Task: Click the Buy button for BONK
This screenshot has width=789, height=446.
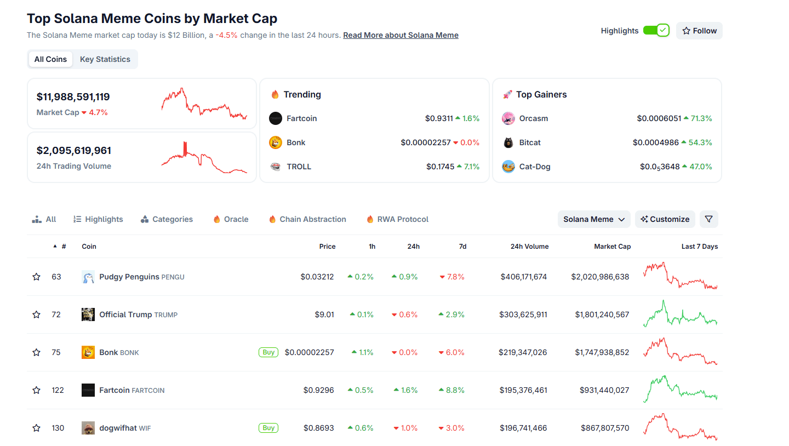Action: [x=268, y=352]
